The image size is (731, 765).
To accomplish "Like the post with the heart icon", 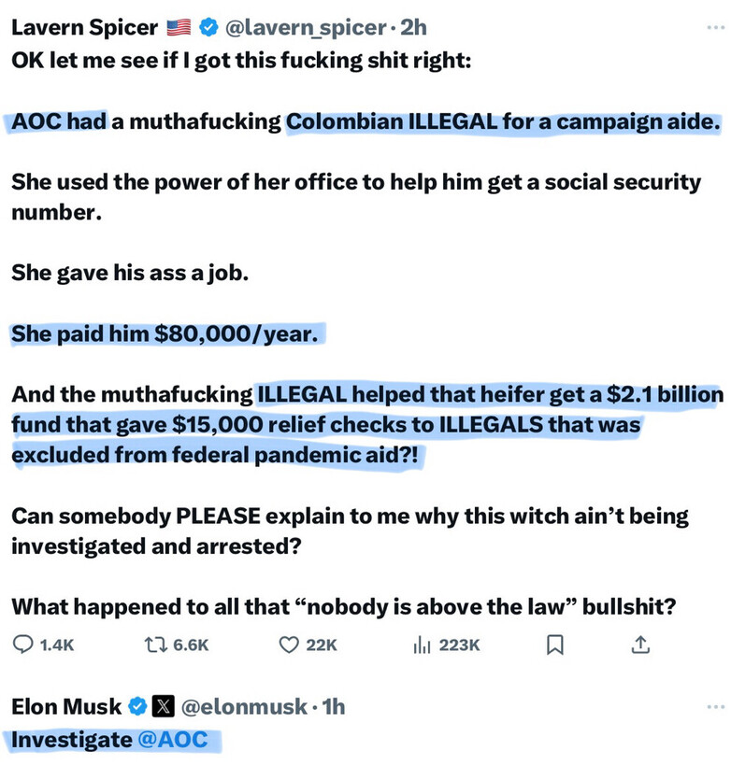I will tap(290, 645).
